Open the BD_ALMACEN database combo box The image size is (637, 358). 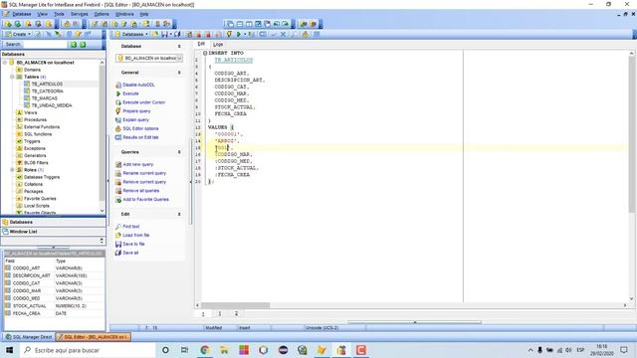pyautogui.click(x=149, y=59)
